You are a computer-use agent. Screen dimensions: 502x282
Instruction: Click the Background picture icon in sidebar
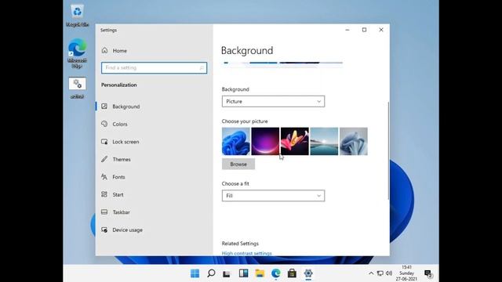[x=104, y=107]
